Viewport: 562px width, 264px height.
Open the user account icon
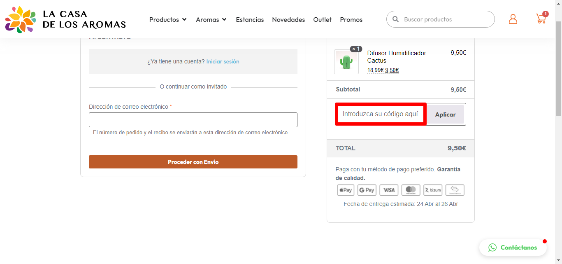(x=513, y=19)
